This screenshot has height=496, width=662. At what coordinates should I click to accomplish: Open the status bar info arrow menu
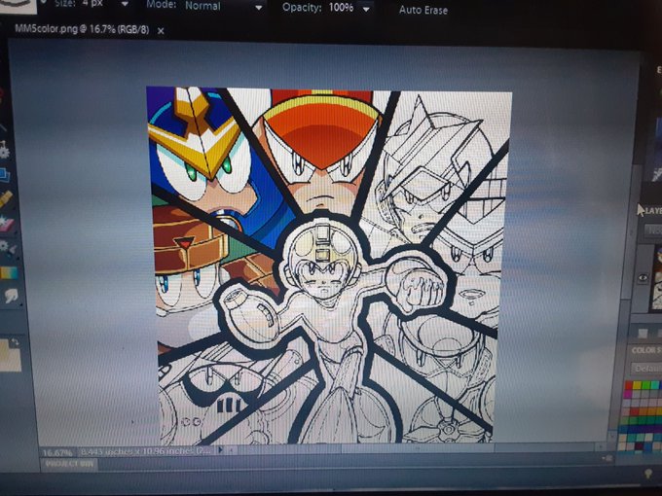220,450
